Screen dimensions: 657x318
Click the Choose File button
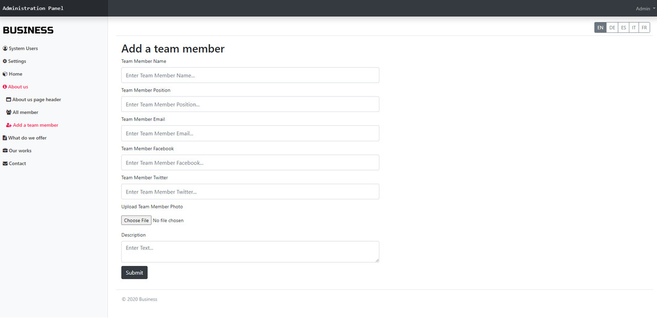136,220
